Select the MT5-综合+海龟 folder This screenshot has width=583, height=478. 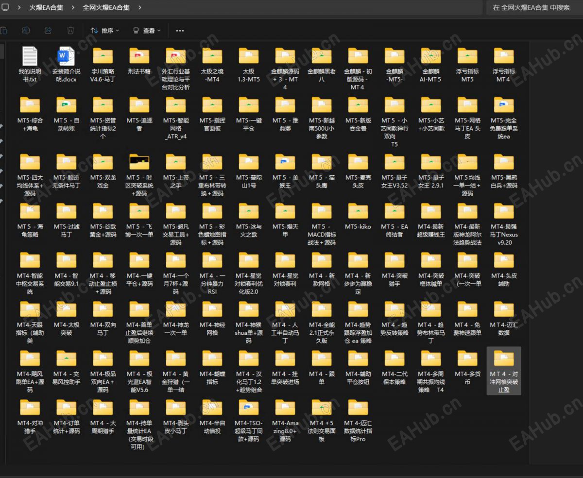pyautogui.click(x=30, y=114)
